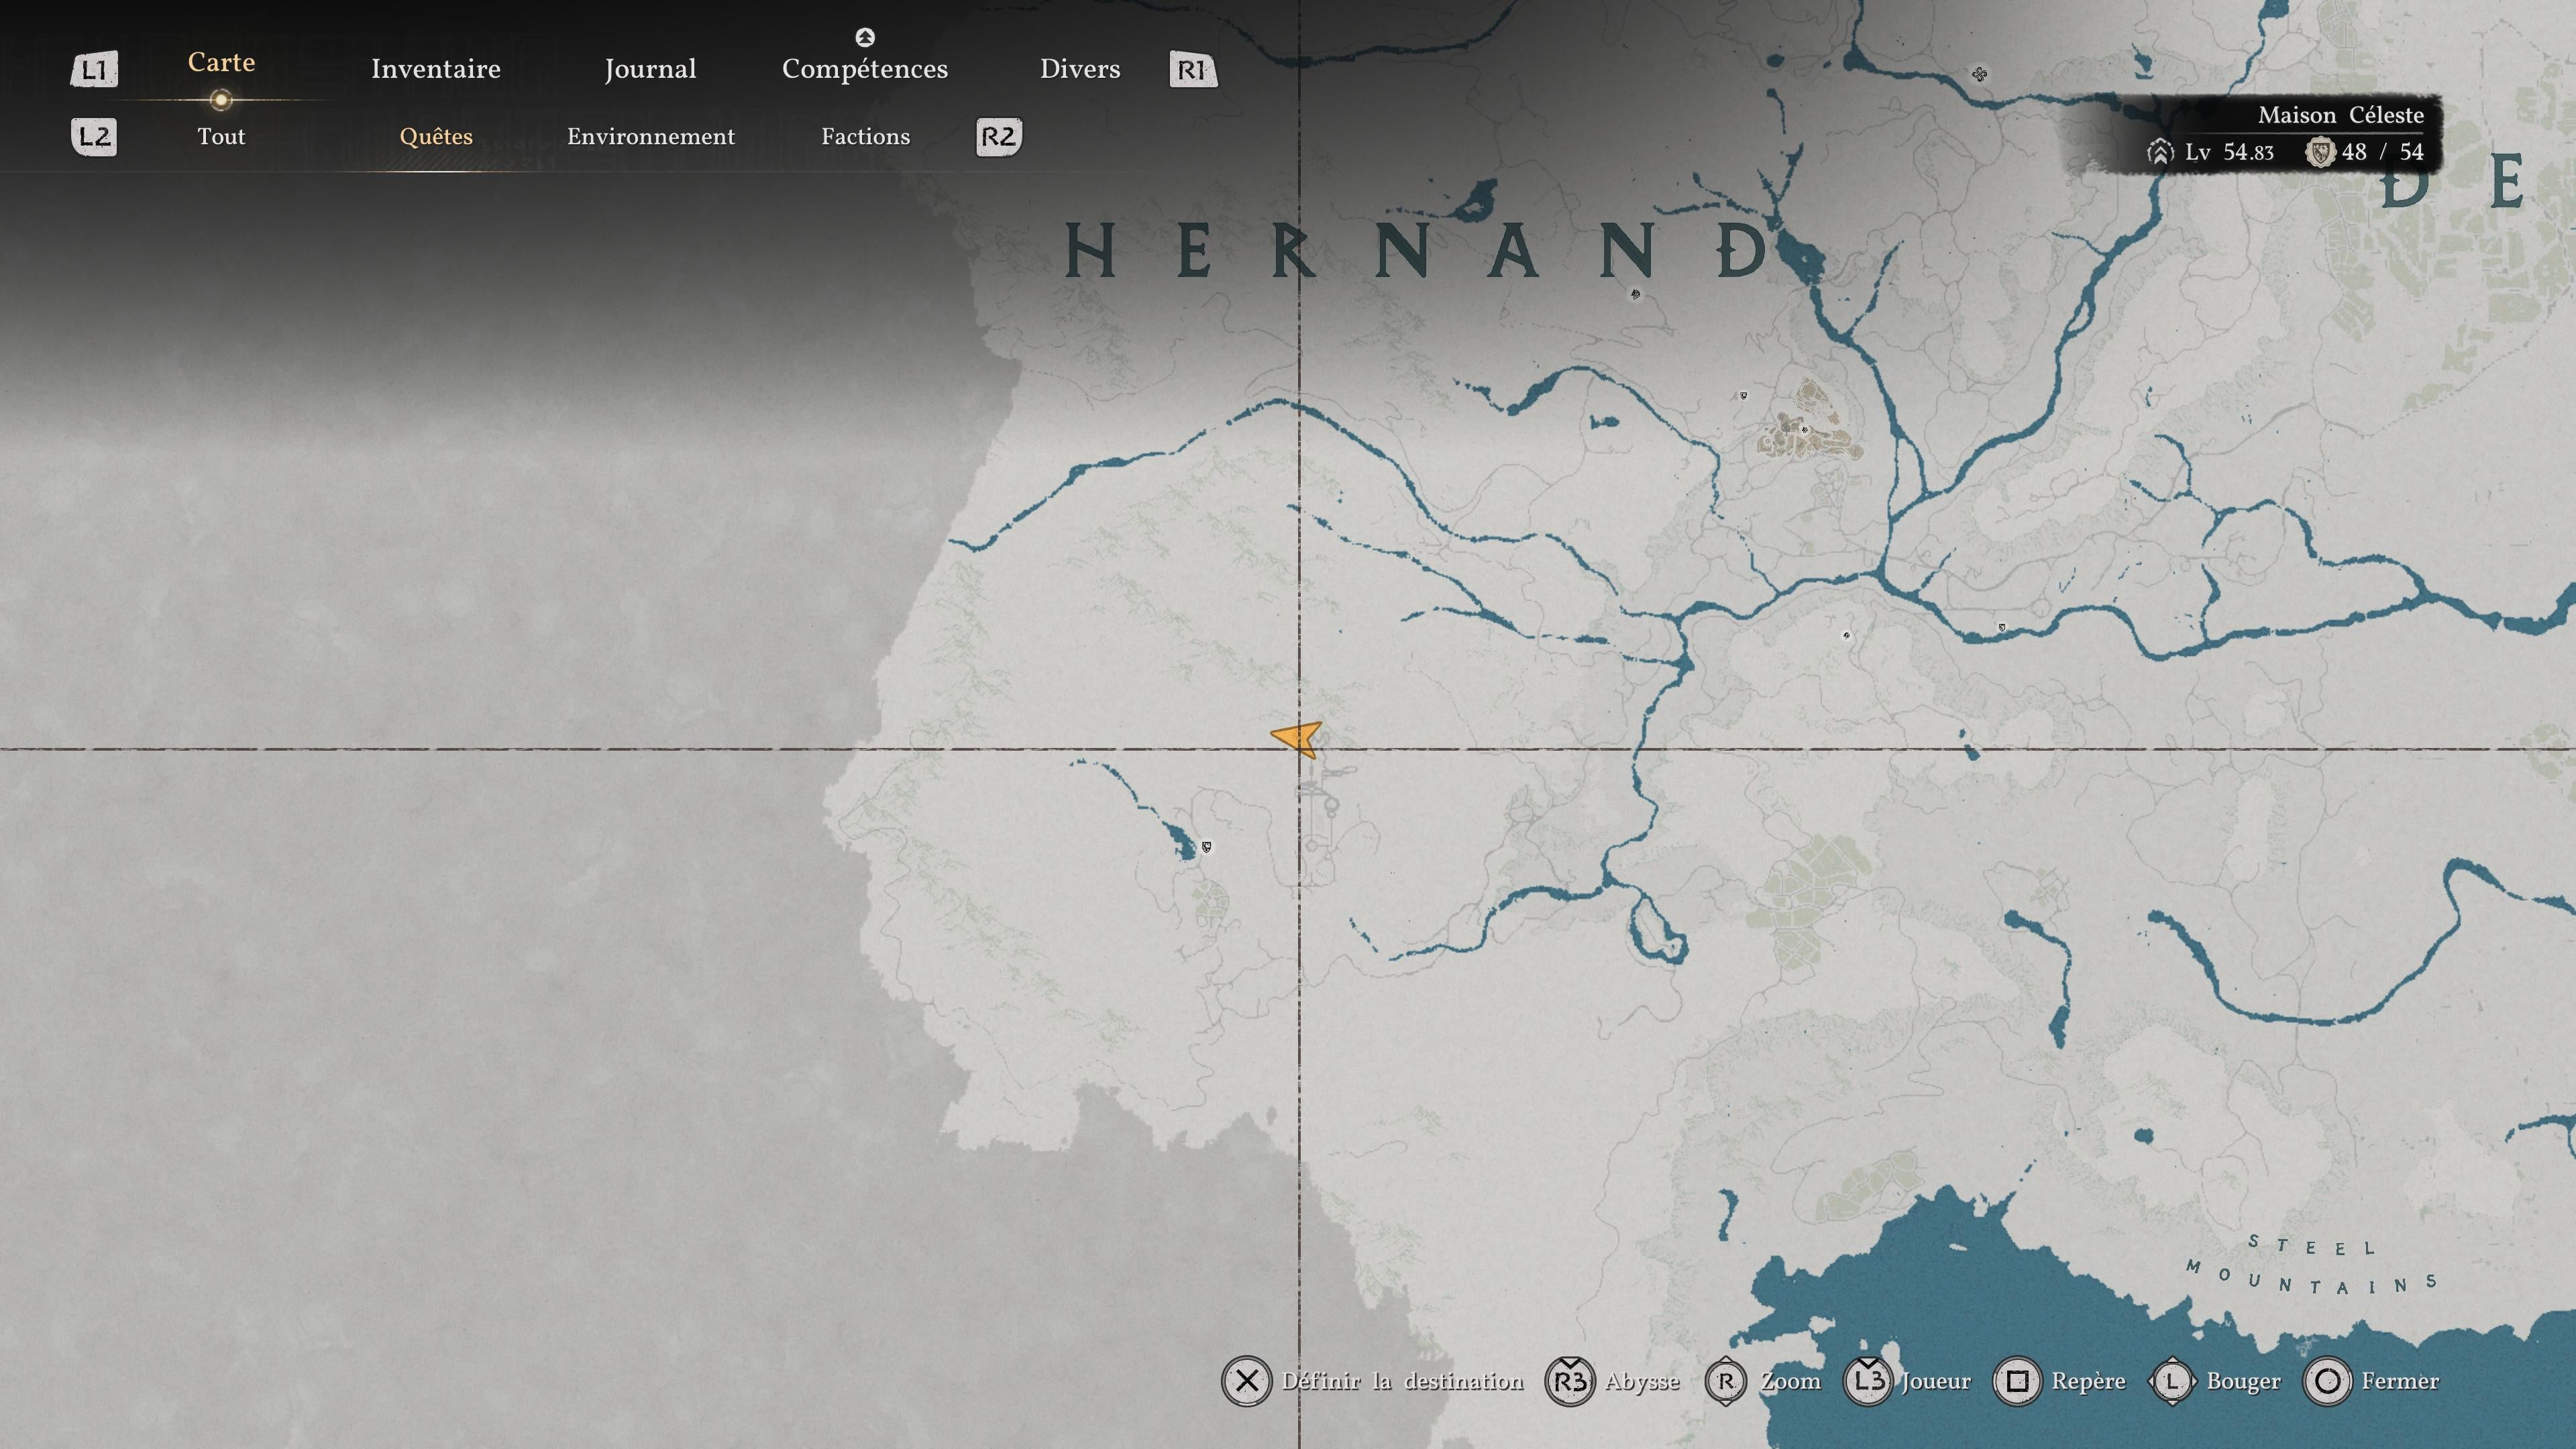Screen dimensions: 2576x1449
Task: Click the Maison Céleste label
Action: 2341,115
